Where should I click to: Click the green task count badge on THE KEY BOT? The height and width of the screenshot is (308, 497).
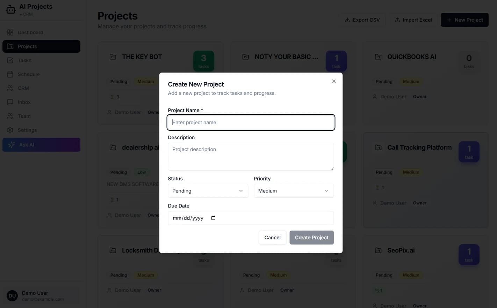pos(203,61)
